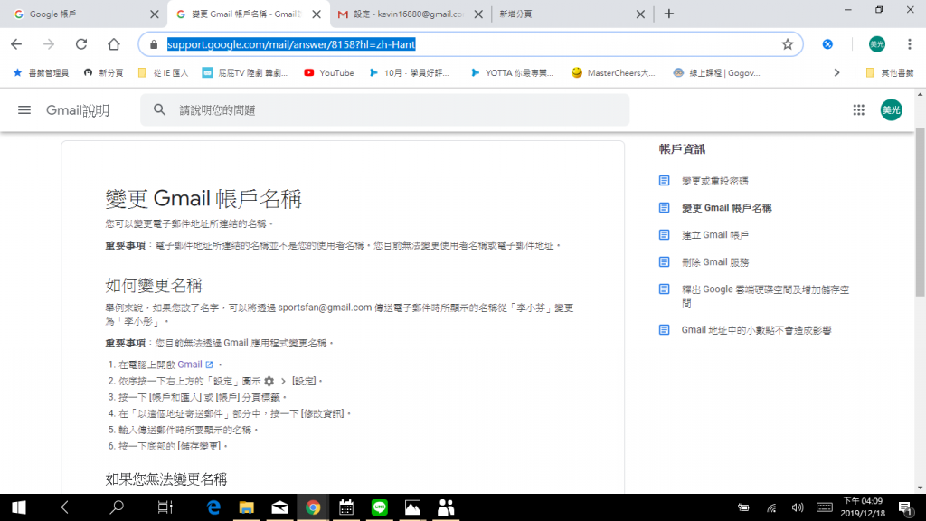Close the 新增分頁 tab

[640, 14]
